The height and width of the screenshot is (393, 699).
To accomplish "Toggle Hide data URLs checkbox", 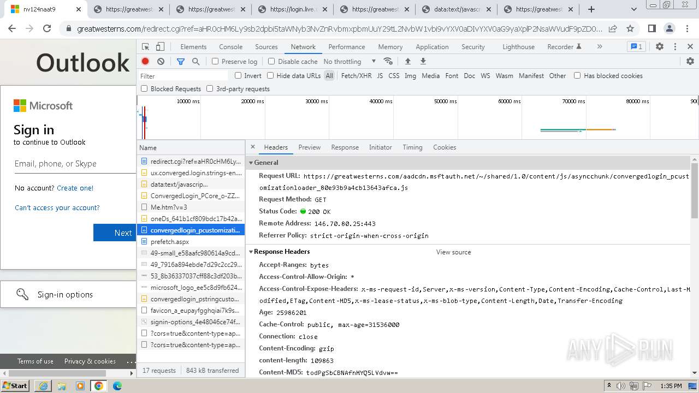I will coord(270,75).
